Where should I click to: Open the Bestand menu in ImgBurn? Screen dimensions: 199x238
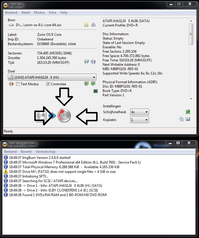click(11, 13)
